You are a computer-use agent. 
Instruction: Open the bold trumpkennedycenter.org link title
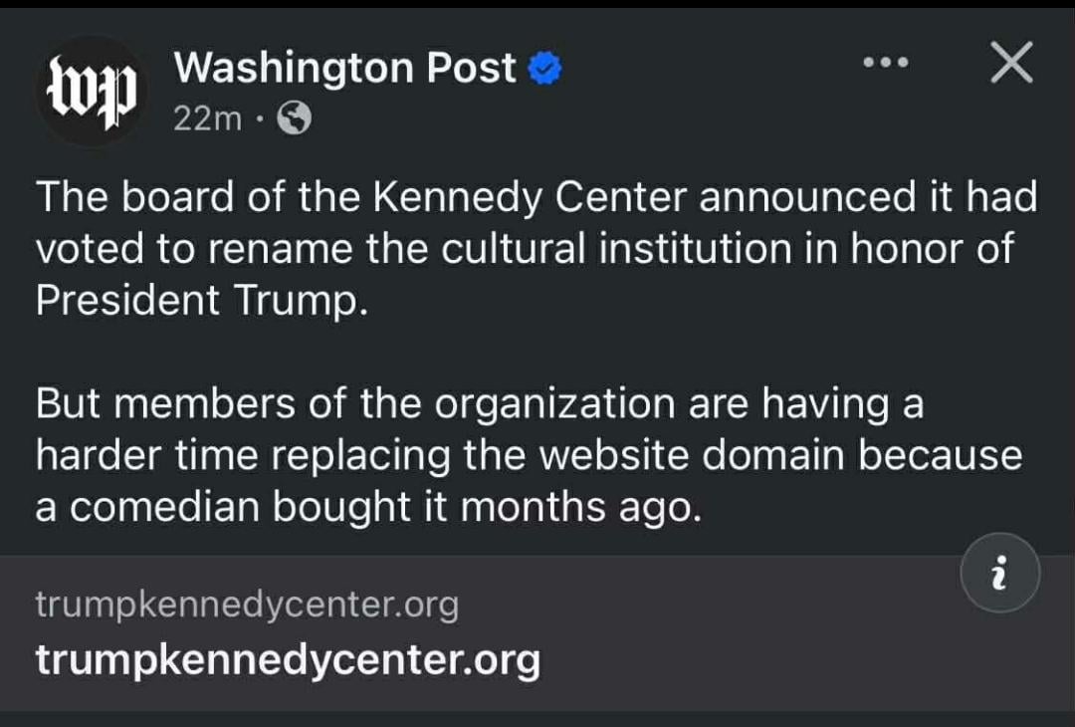point(288,659)
